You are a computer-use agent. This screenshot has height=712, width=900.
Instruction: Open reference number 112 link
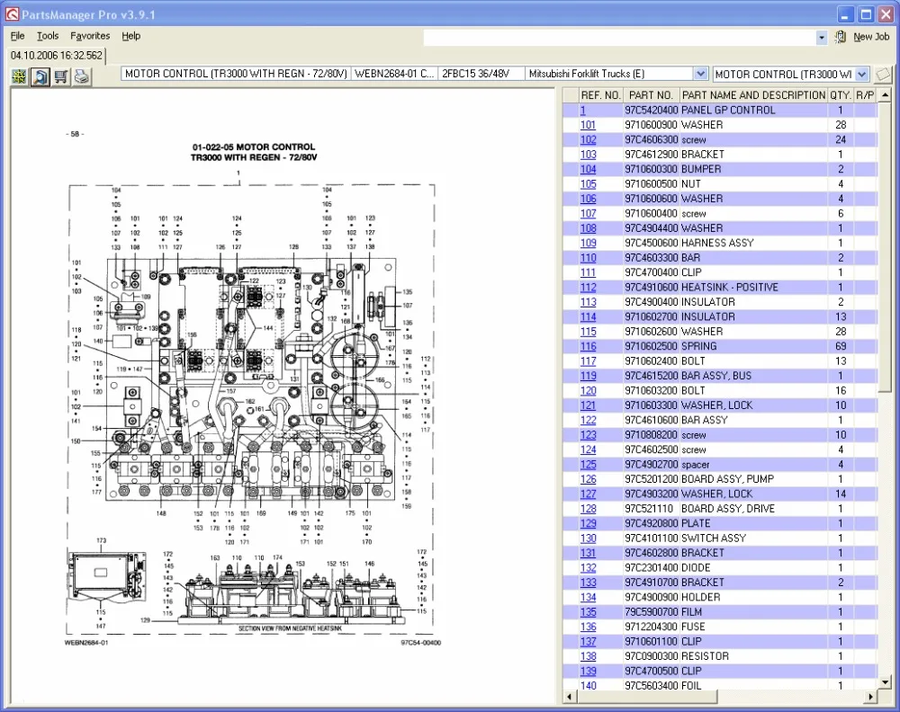[x=589, y=287]
